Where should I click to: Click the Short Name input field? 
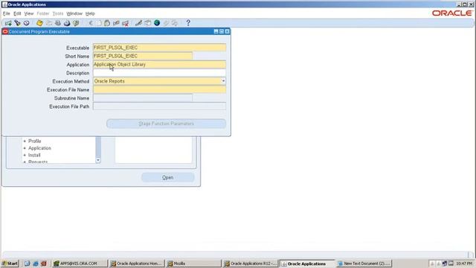(143, 57)
